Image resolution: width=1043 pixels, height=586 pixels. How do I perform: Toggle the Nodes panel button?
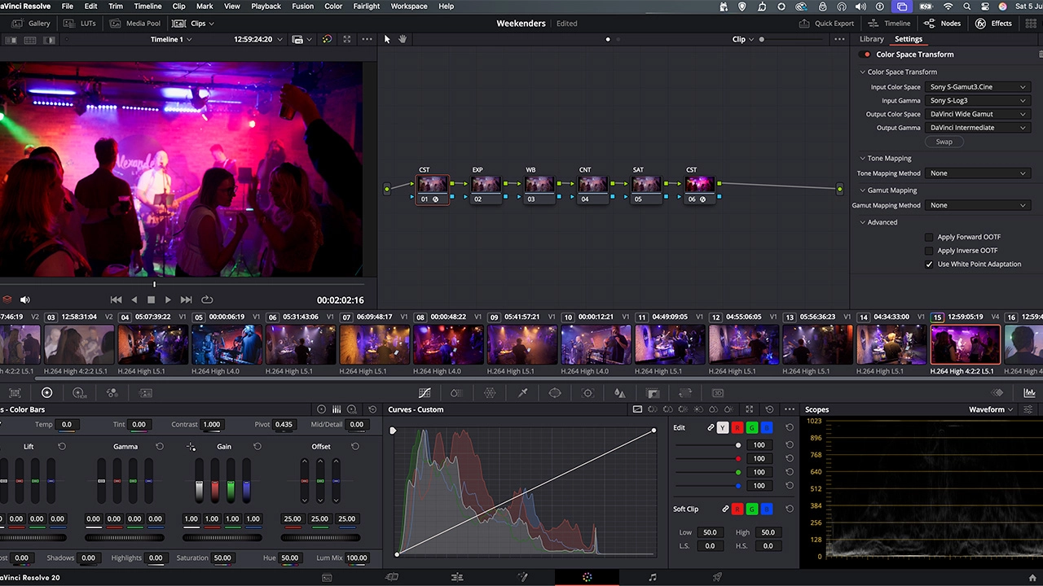pyautogui.click(x=942, y=24)
